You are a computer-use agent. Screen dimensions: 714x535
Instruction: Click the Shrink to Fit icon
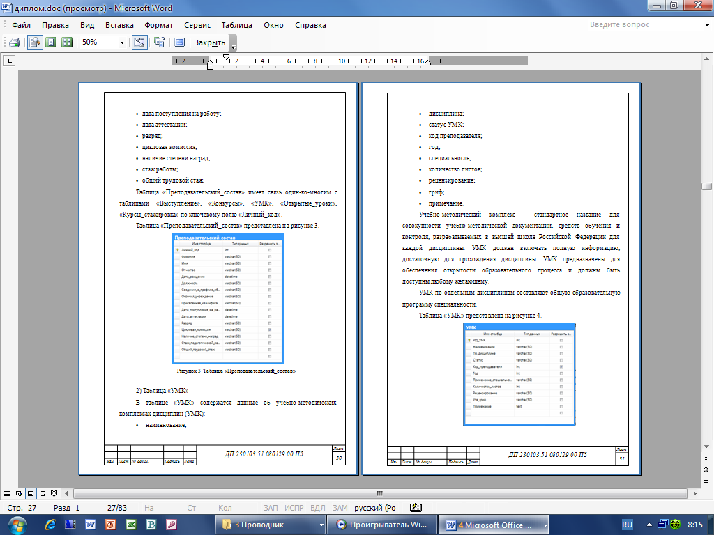tap(160, 42)
